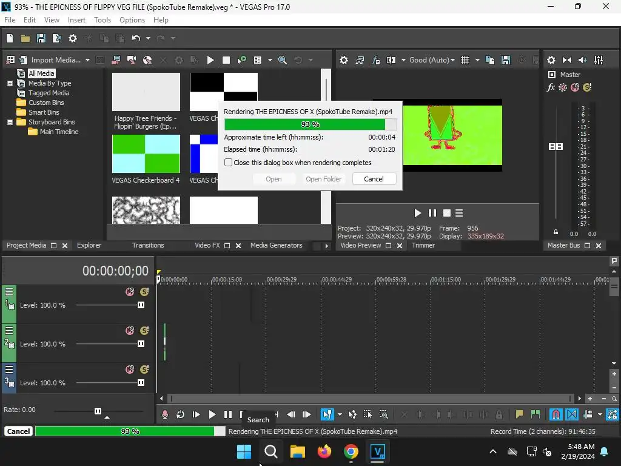Open mixing console sliders icon
This screenshot has height=466, width=621.
tap(599, 60)
